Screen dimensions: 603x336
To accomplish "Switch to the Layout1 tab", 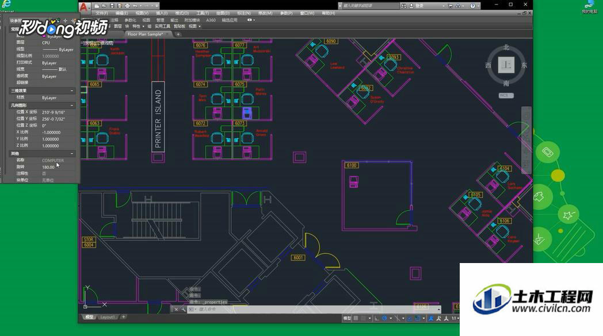I will point(107,317).
